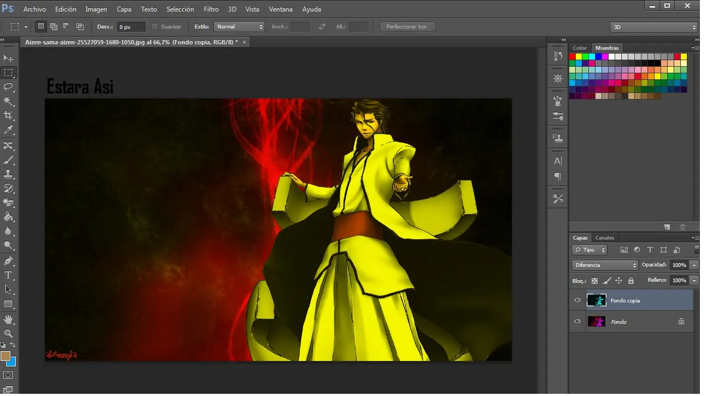
Task: Select the Move tool
Action: [8, 58]
